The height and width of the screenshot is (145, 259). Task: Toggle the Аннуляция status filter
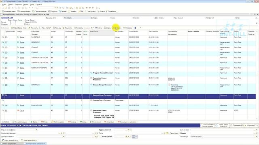(x=109, y=122)
